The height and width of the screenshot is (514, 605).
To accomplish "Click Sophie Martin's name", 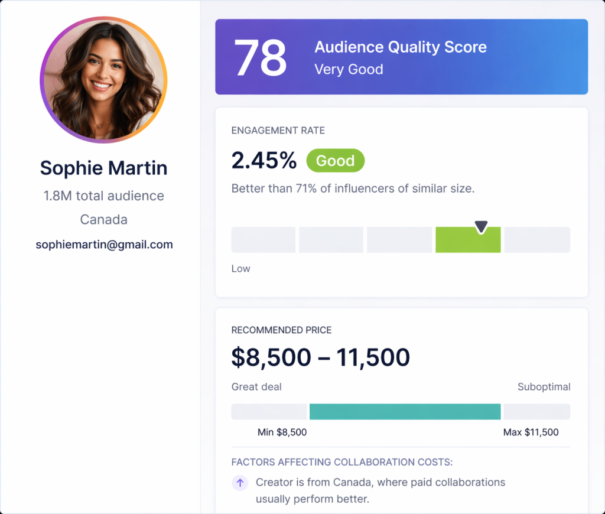I will pos(103,168).
